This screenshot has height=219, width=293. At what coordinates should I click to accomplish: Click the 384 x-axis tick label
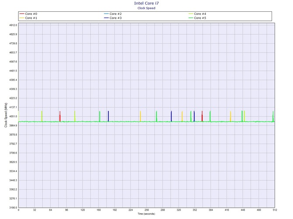click(x=211, y=210)
